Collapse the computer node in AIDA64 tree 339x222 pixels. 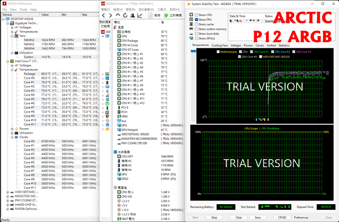point(103,36)
